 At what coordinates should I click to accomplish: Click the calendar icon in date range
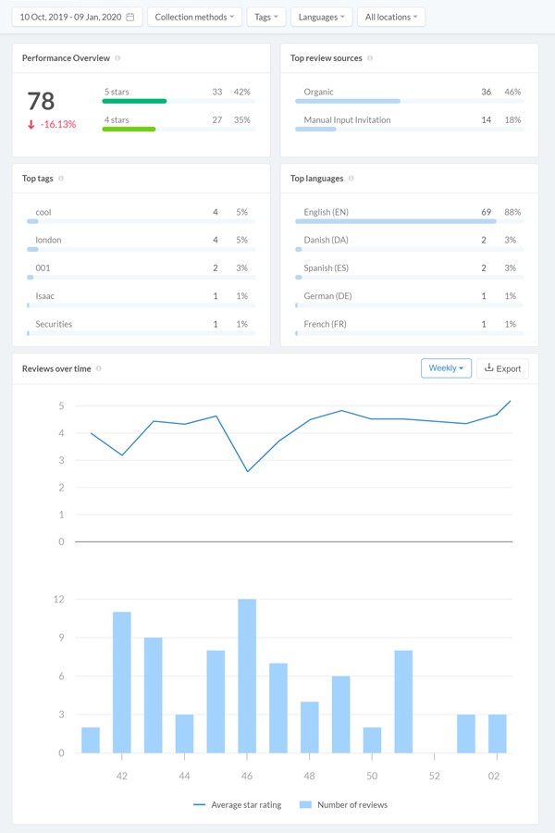coord(130,17)
